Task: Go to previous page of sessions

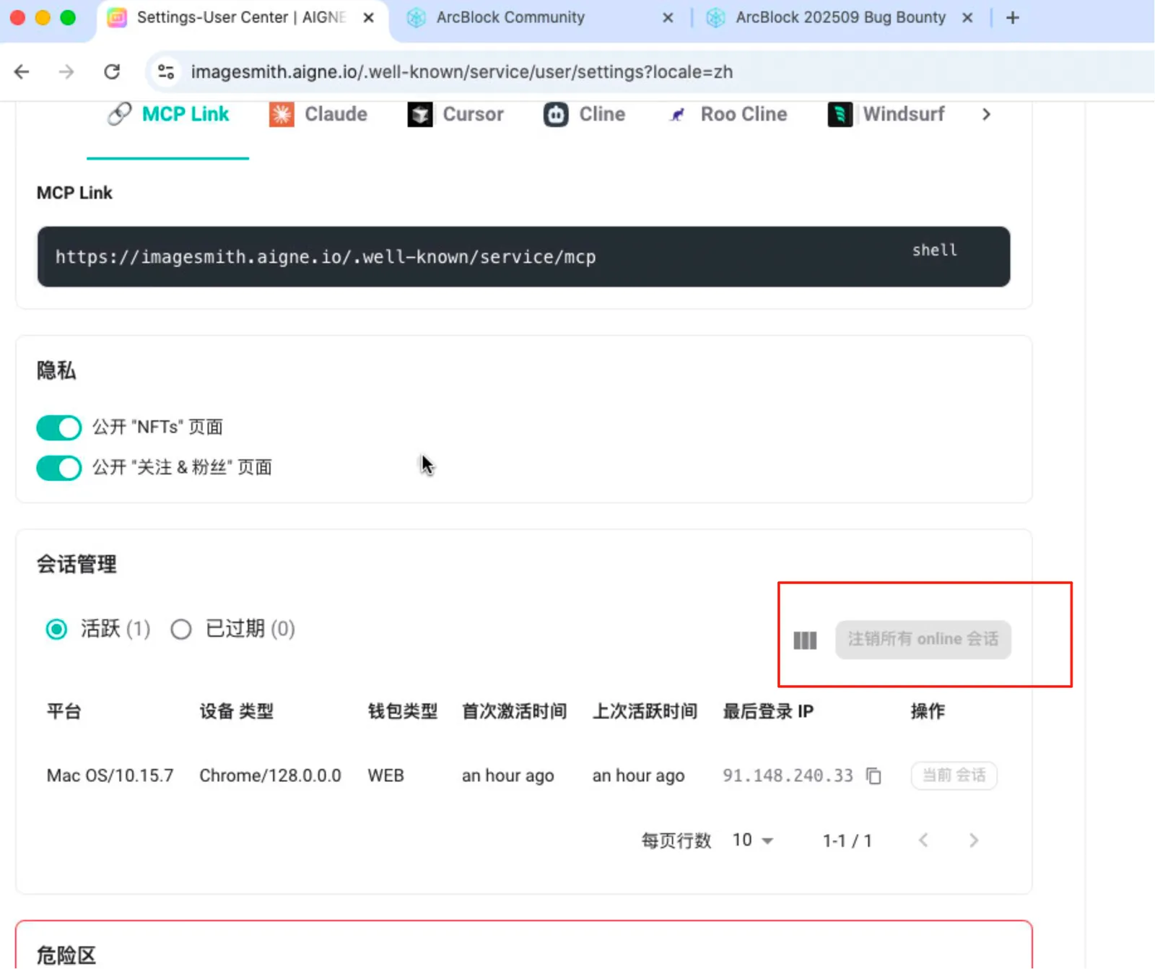Action: (923, 840)
